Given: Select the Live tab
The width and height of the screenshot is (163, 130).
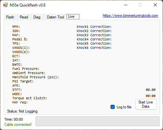Looking at the screenshot, I should click(x=73, y=17).
